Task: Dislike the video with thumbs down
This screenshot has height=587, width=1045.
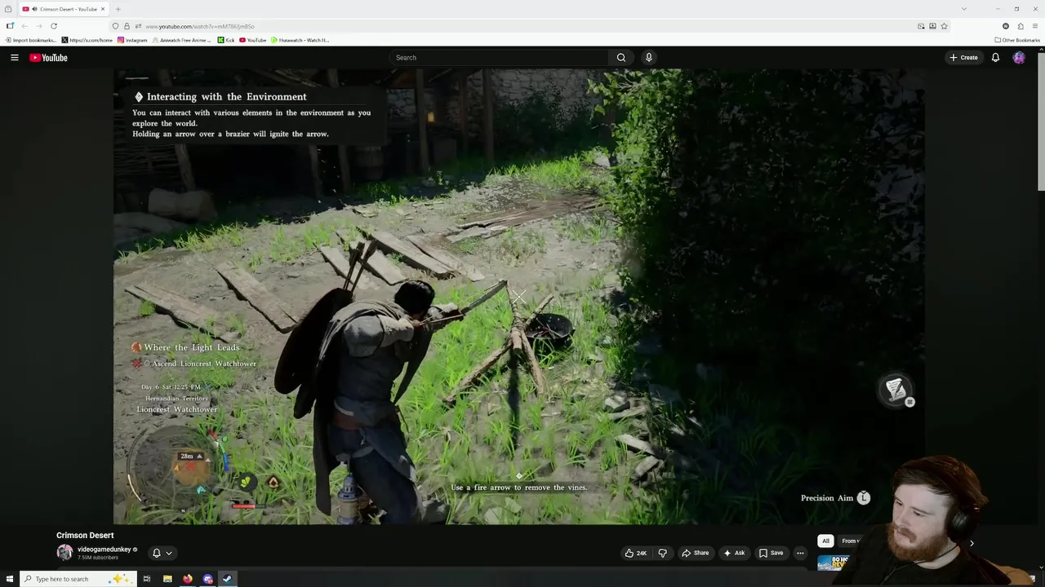Action: coord(662,553)
